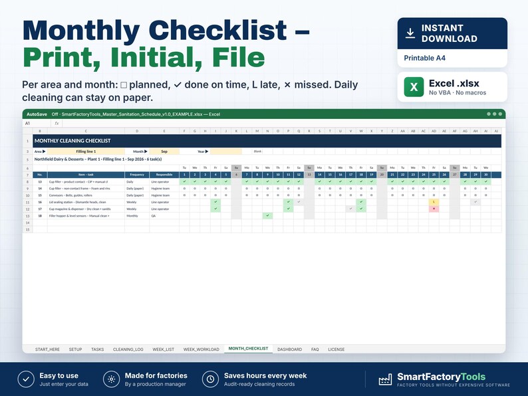Switch to the DASHBOARD sheet tab
The width and height of the screenshot is (528, 396).
coord(289,349)
